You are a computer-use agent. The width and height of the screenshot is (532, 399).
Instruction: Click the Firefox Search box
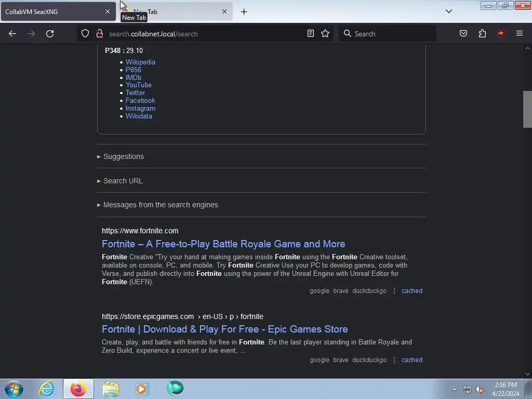tap(388, 34)
